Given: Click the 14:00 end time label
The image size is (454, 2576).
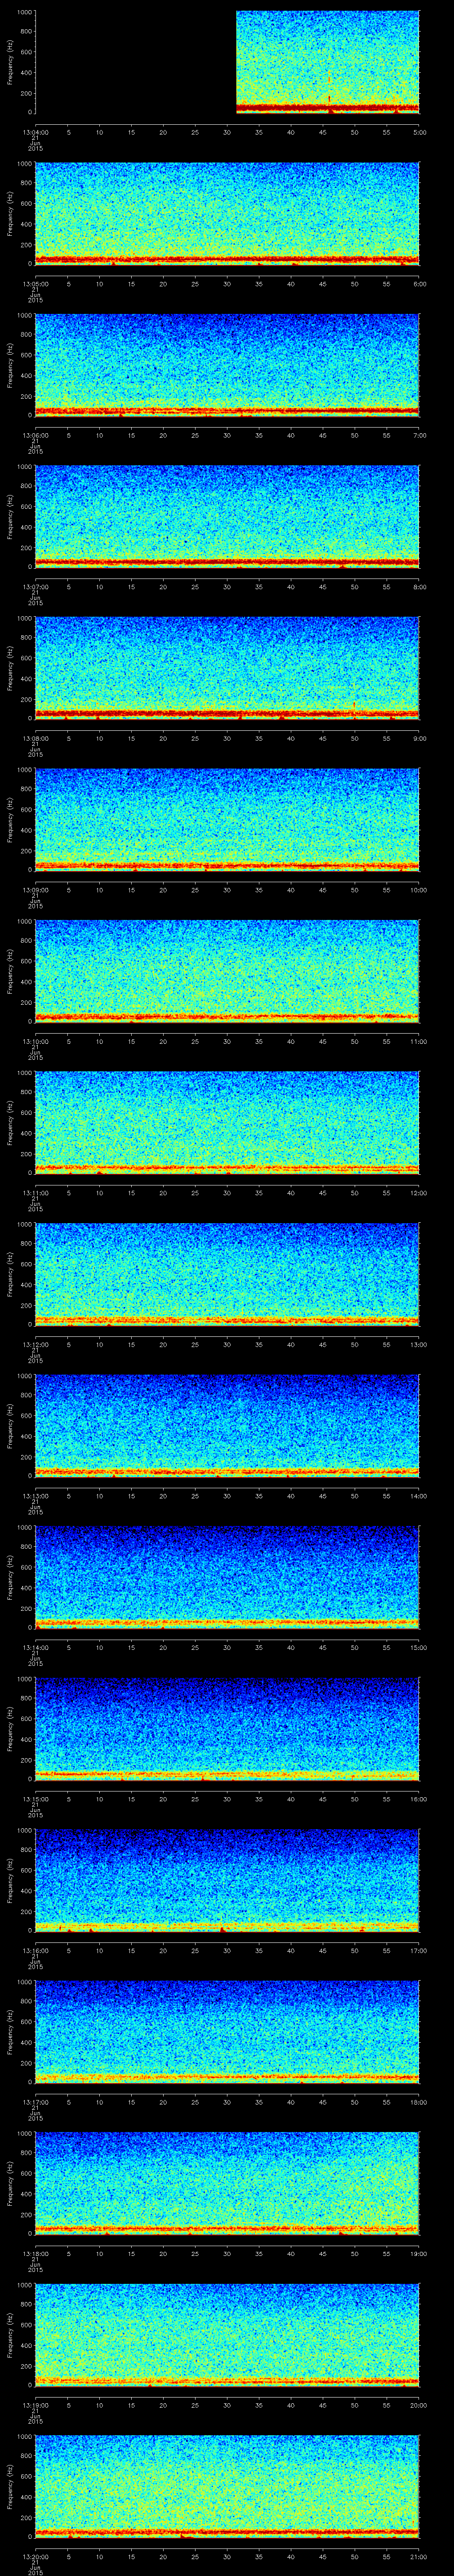Looking at the screenshot, I should [419, 1496].
